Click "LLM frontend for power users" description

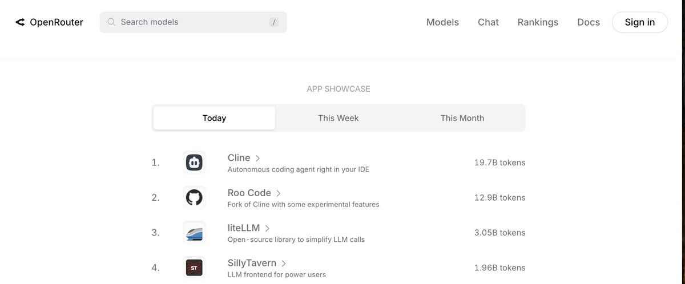click(276, 274)
